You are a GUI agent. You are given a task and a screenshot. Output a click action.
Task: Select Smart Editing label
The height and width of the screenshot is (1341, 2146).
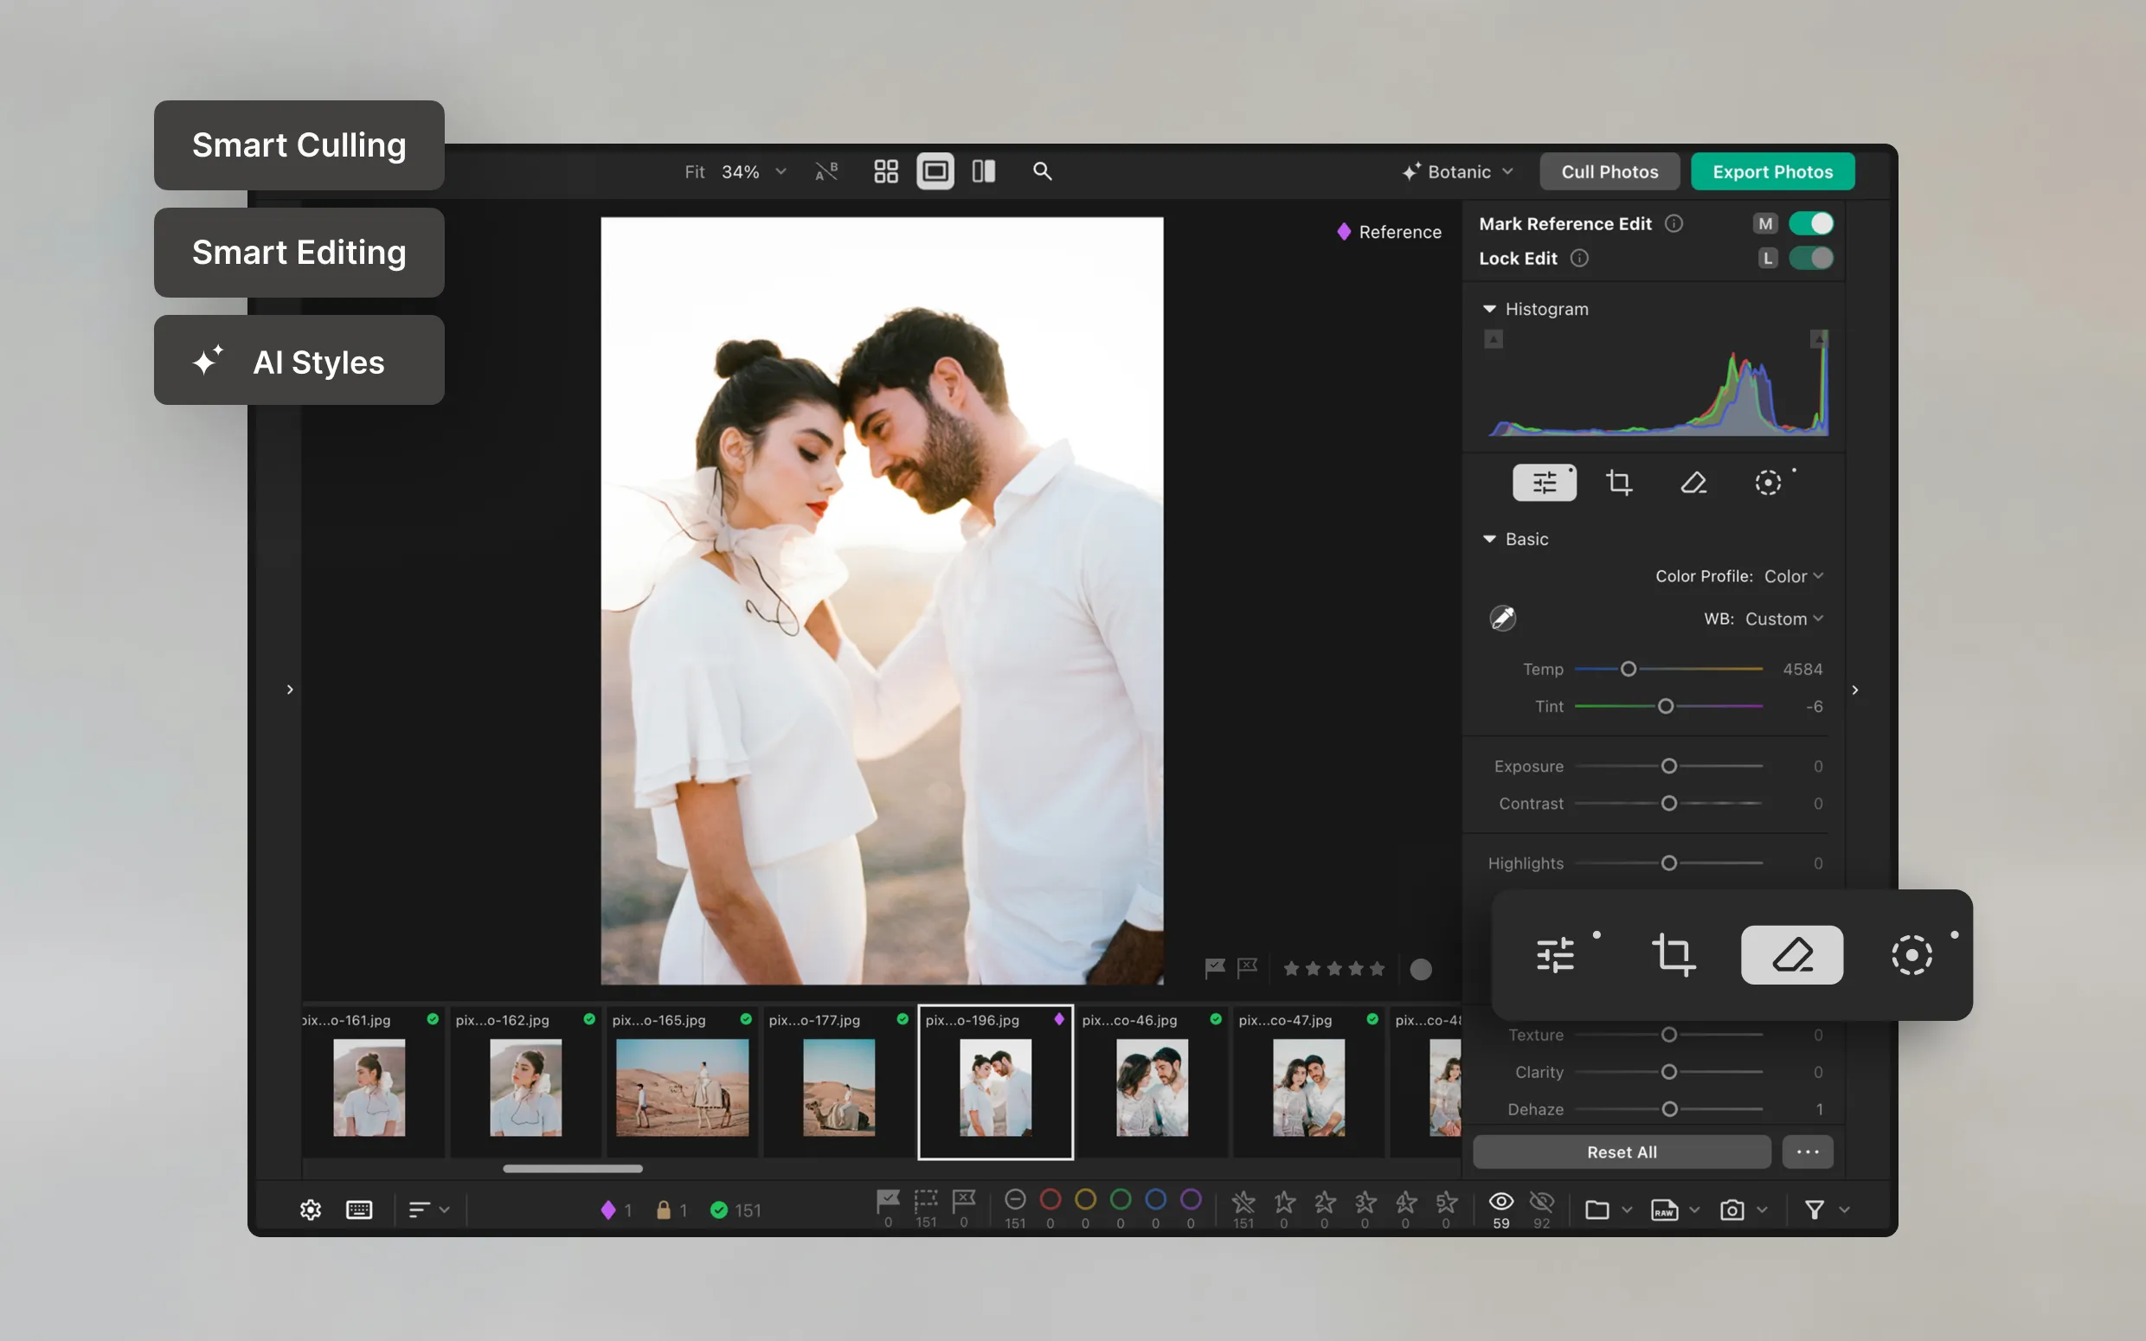(x=299, y=253)
